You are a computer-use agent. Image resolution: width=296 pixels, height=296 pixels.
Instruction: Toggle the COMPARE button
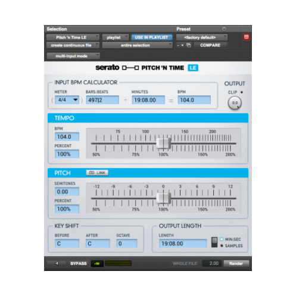210,45
